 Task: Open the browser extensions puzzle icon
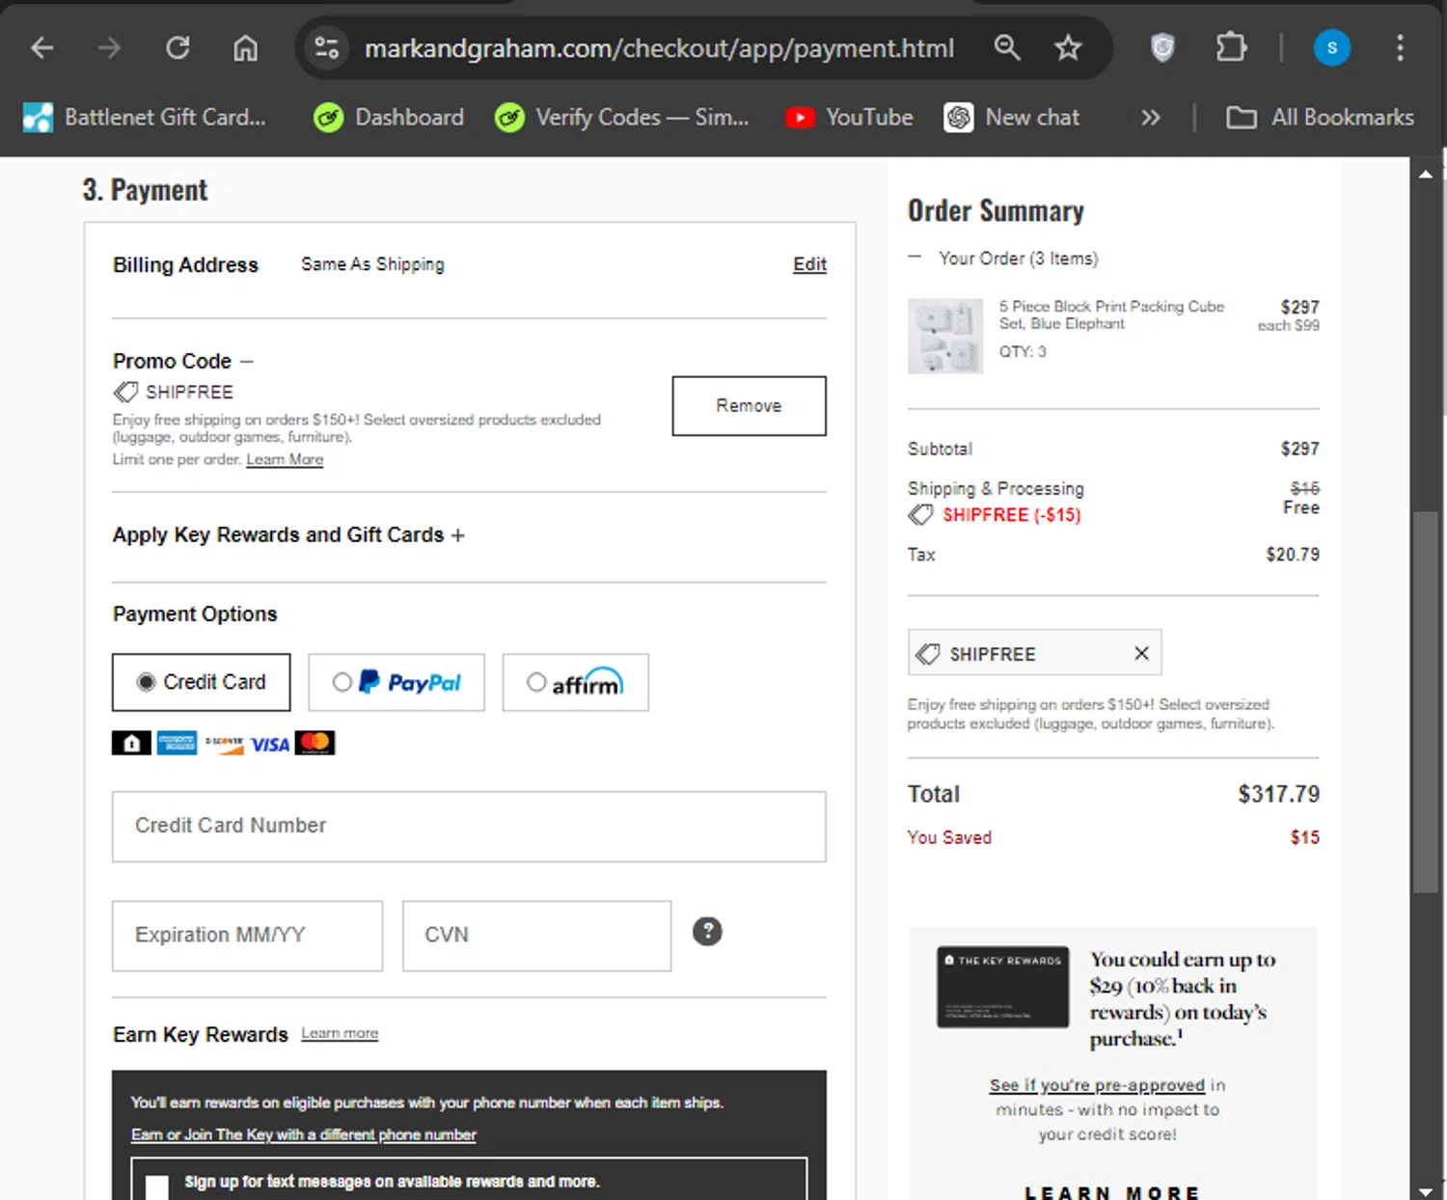pos(1231,47)
